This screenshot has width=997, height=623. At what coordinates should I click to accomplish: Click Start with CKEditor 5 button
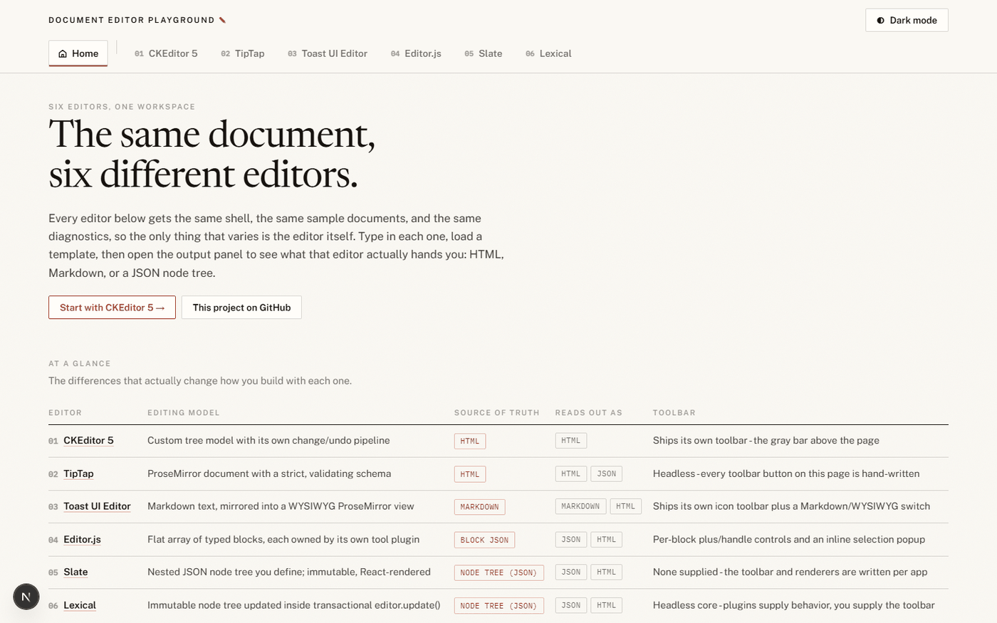click(112, 308)
